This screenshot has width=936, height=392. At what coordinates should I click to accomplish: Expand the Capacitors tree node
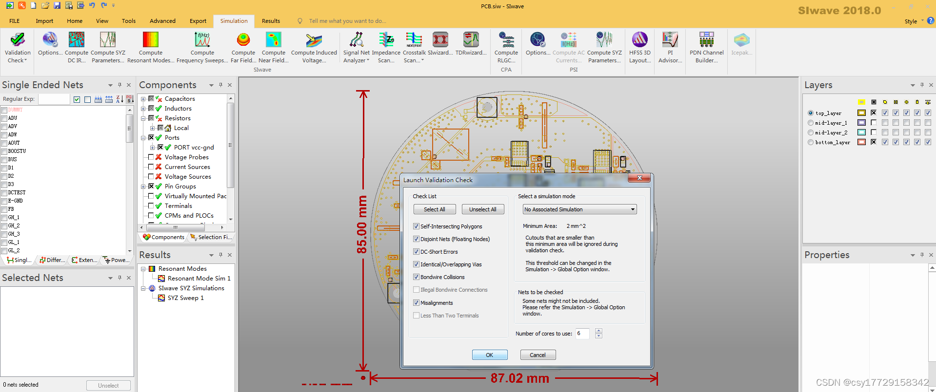pyautogui.click(x=143, y=99)
